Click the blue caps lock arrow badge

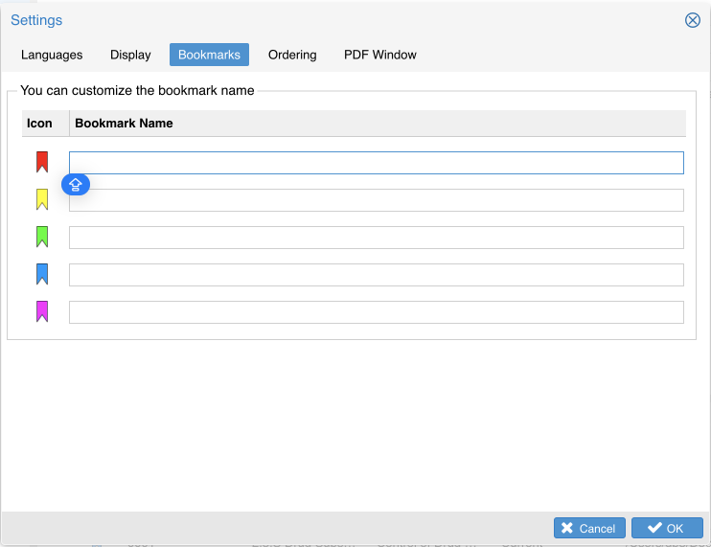(76, 185)
